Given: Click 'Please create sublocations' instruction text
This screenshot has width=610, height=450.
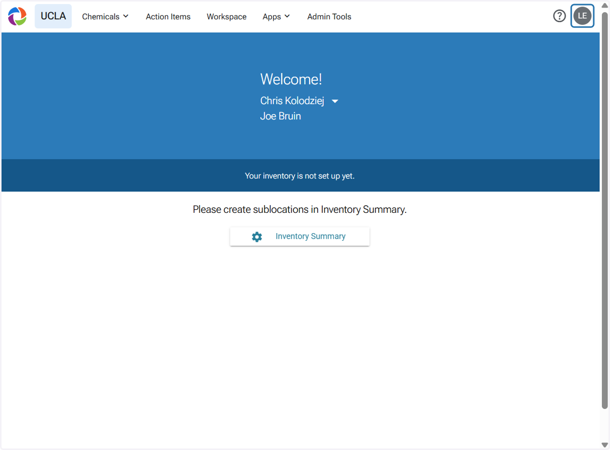Looking at the screenshot, I should (x=300, y=209).
